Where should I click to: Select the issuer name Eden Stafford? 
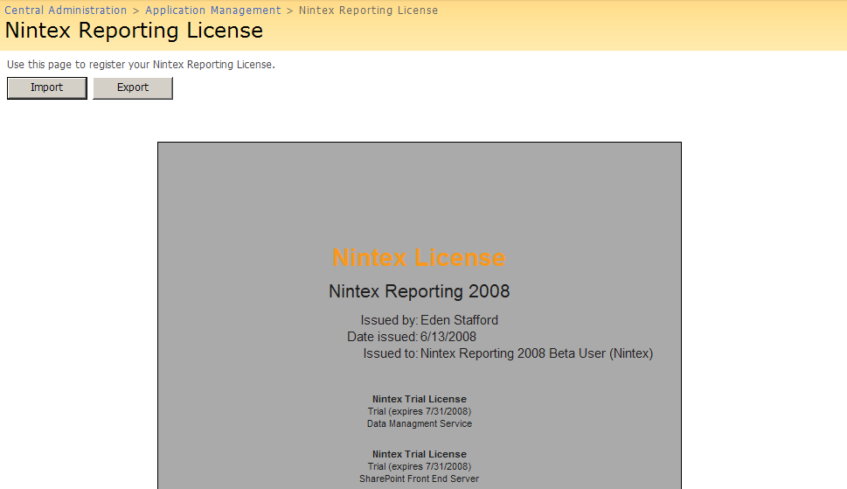click(459, 320)
